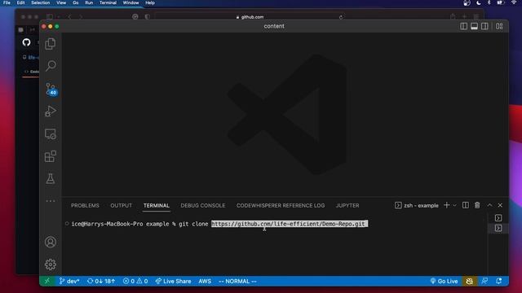Open remote window indicator in status bar
The width and height of the screenshot is (522, 293).
pos(47,281)
